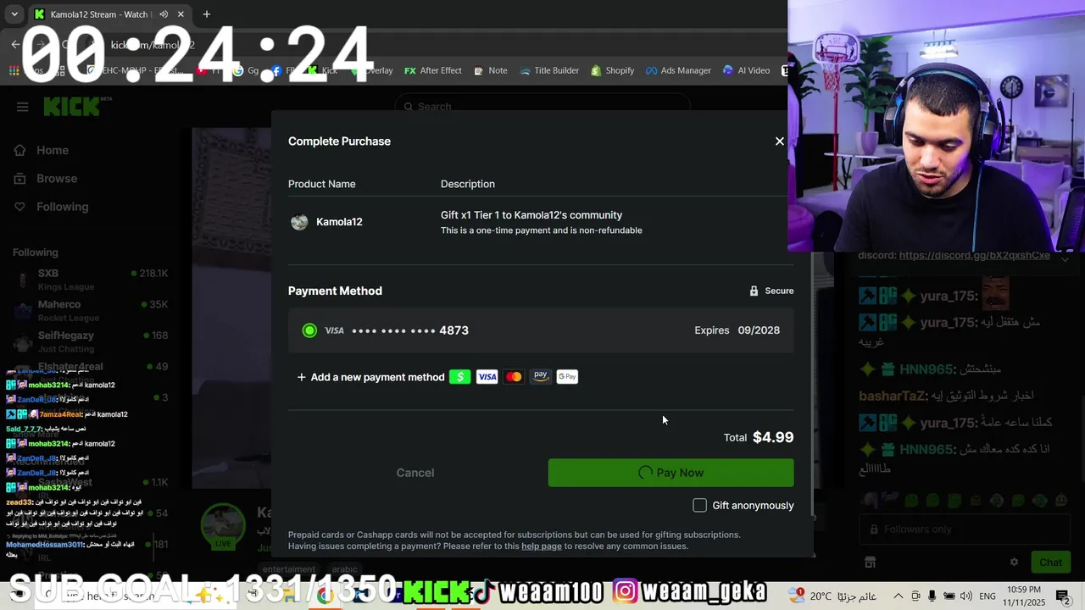Choose the Cash App payment icon
The height and width of the screenshot is (610, 1085).
(459, 377)
